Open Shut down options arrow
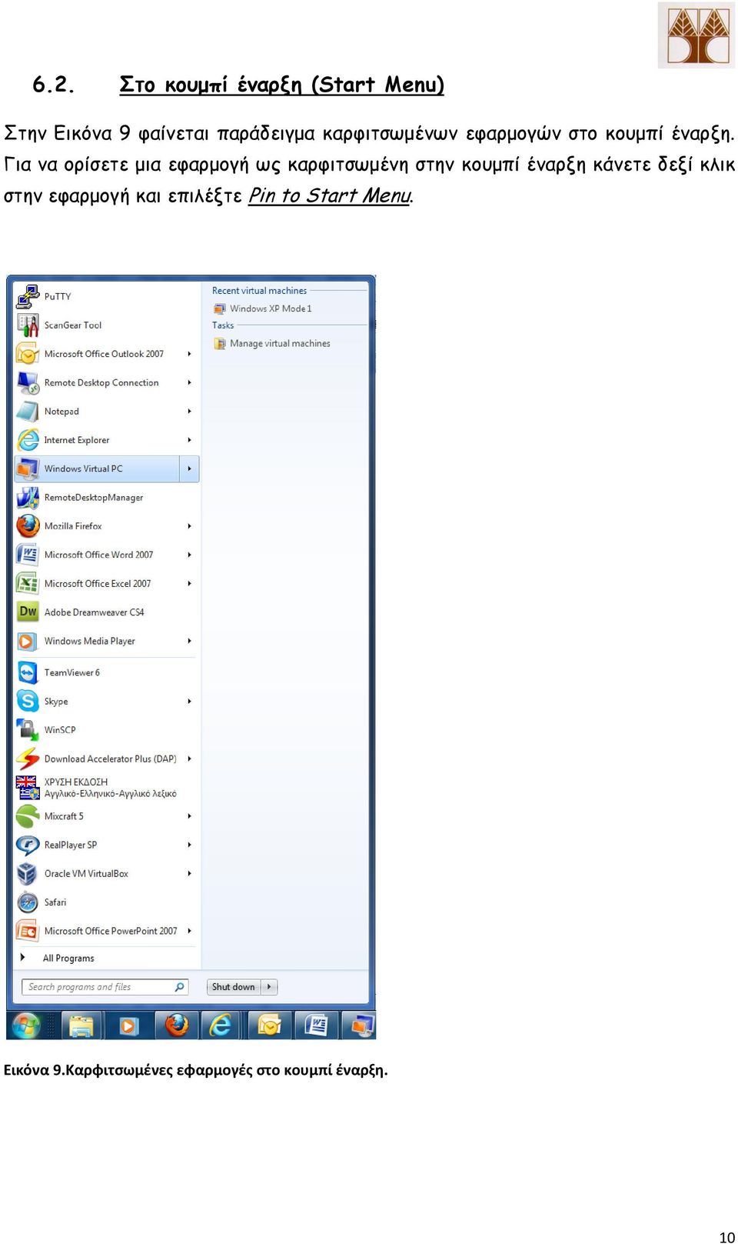Viewport: 738px width, 1244px height. (269, 987)
